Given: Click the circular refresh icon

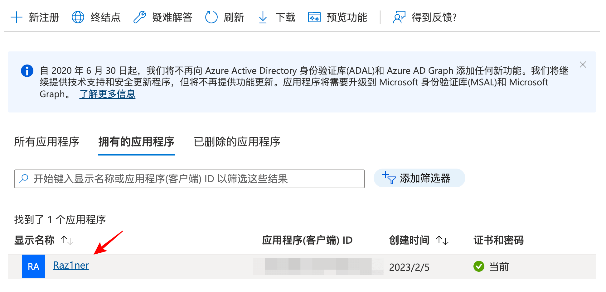Looking at the screenshot, I should (x=211, y=17).
